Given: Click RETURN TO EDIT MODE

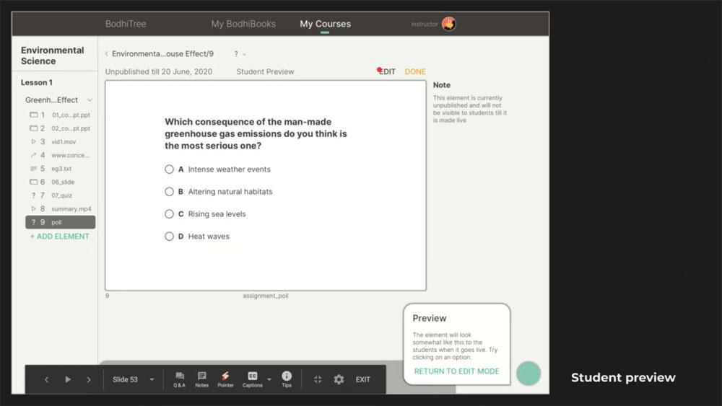Looking at the screenshot, I should (456, 371).
